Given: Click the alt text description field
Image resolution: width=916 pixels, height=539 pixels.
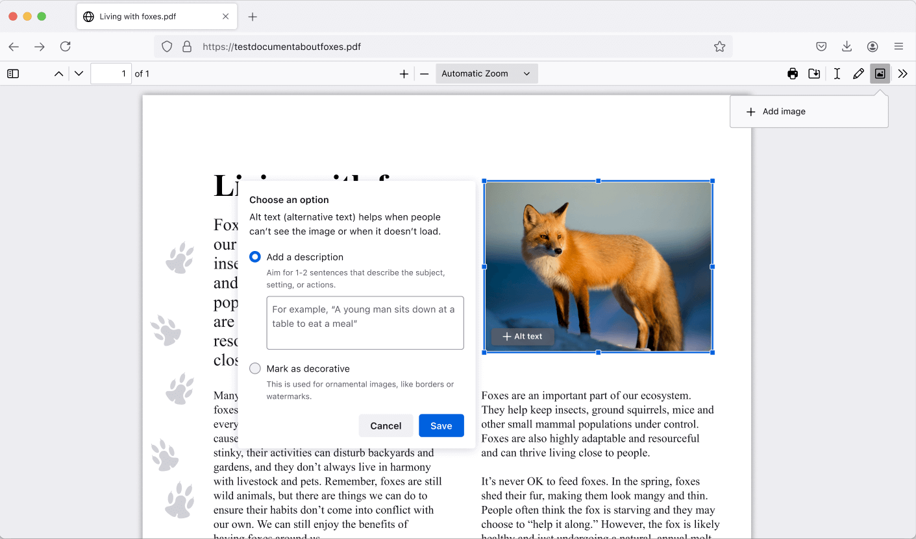Looking at the screenshot, I should 365,322.
